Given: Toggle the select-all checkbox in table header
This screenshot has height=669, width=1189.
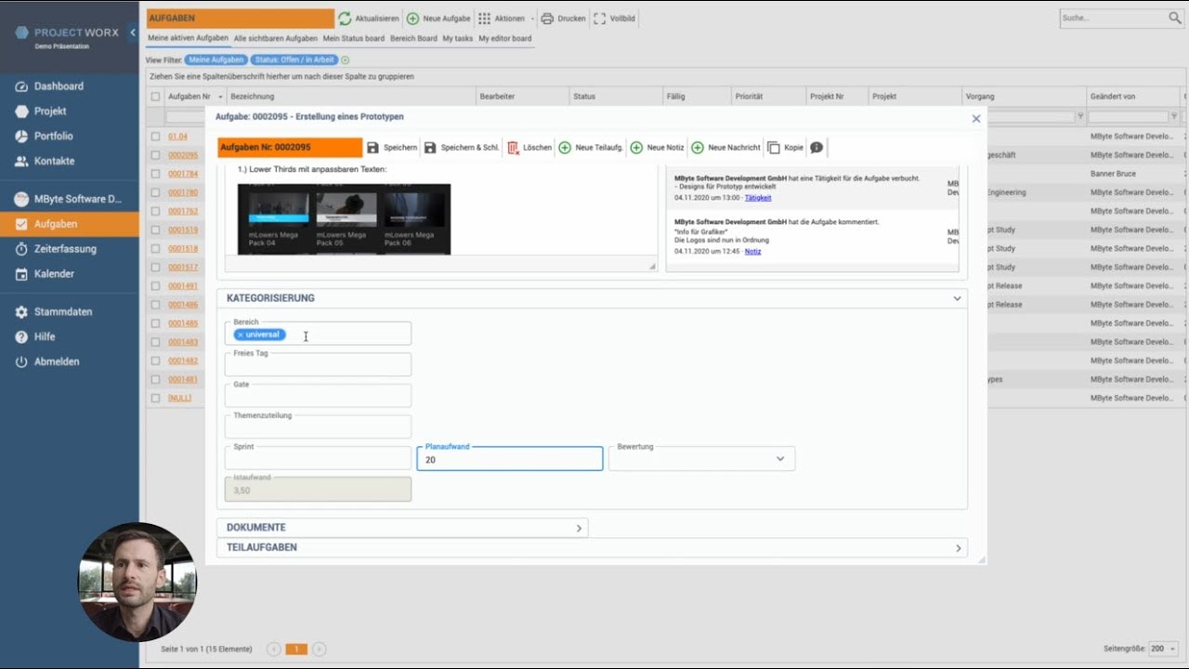Looking at the screenshot, I should click(x=156, y=97).
